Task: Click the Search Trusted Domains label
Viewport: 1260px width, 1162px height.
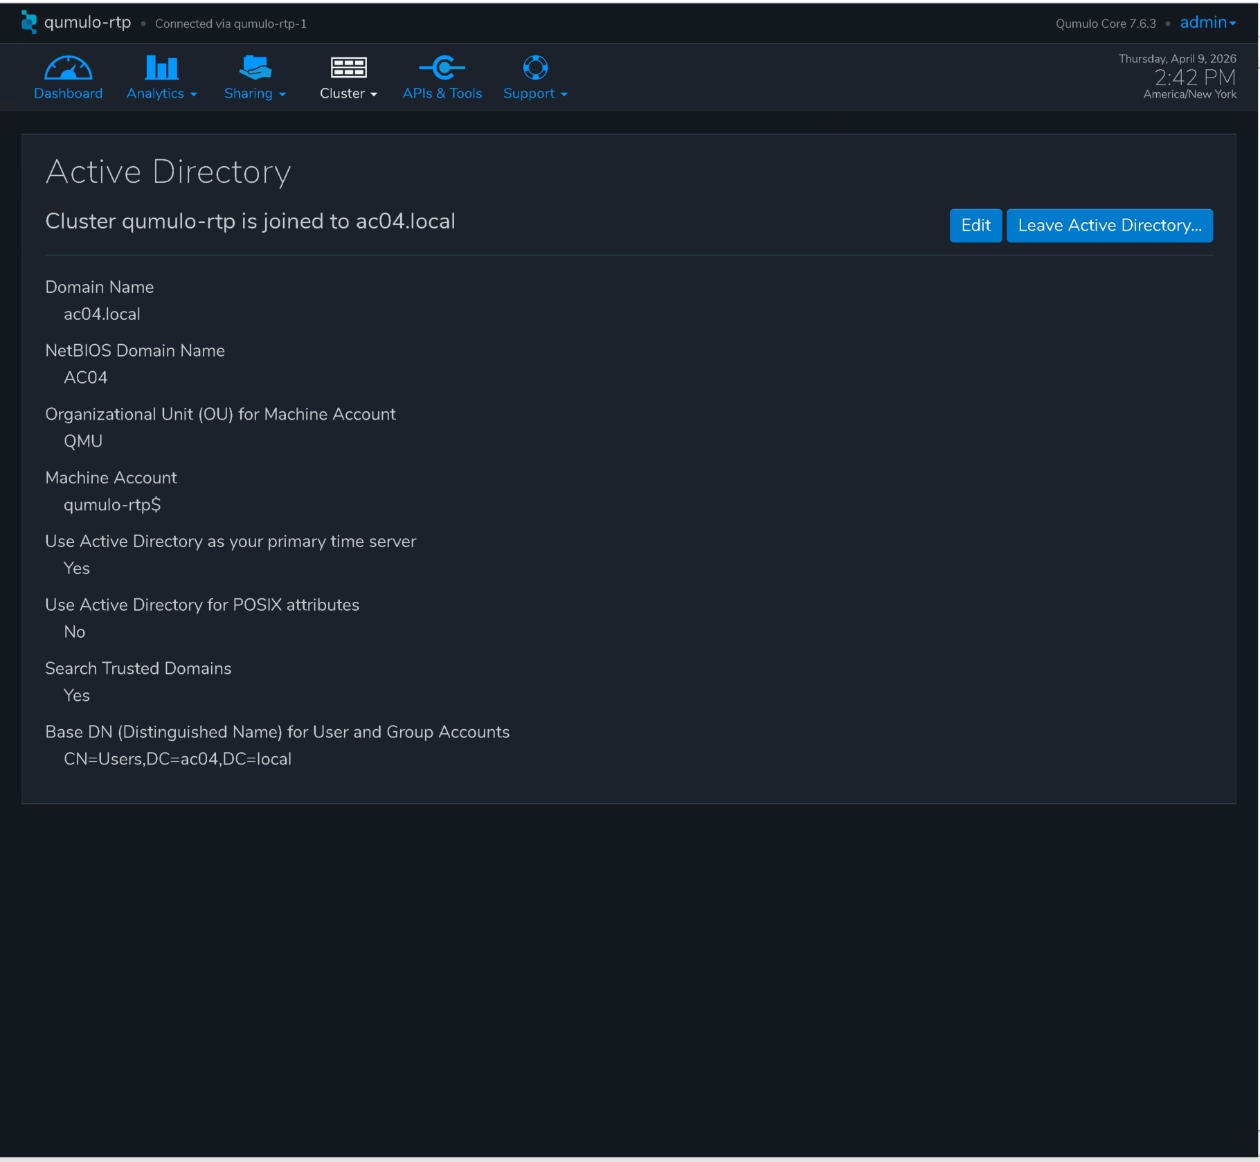Action: click(138, 669)
